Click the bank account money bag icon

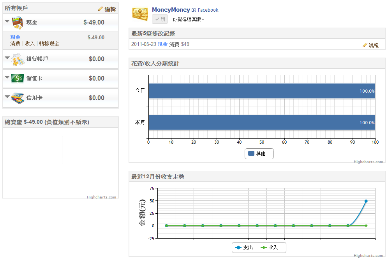[x=18, y=59]
